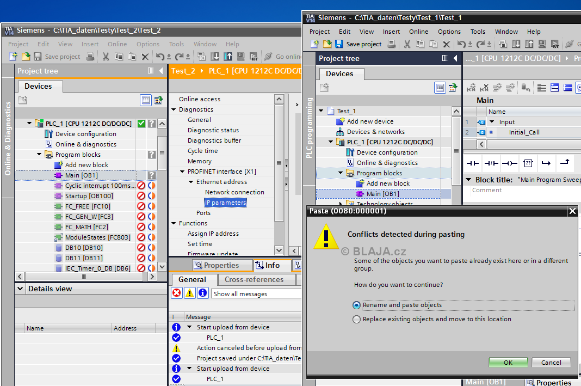Viewport: 581px width, 386px height.
Task: Click Download to device icon in Test_2 toolbar
Action: click(214, 57)
